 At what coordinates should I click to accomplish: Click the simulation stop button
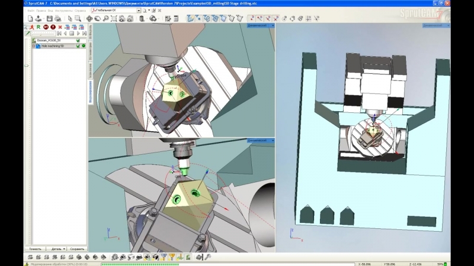pyautogui.click(x=72, y=34)
